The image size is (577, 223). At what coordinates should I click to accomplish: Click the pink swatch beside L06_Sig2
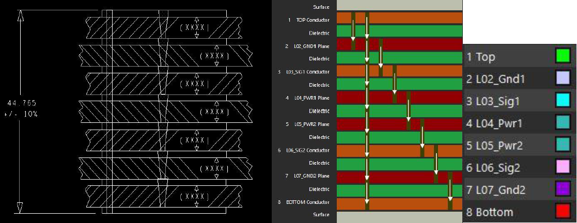click(562, 167)
